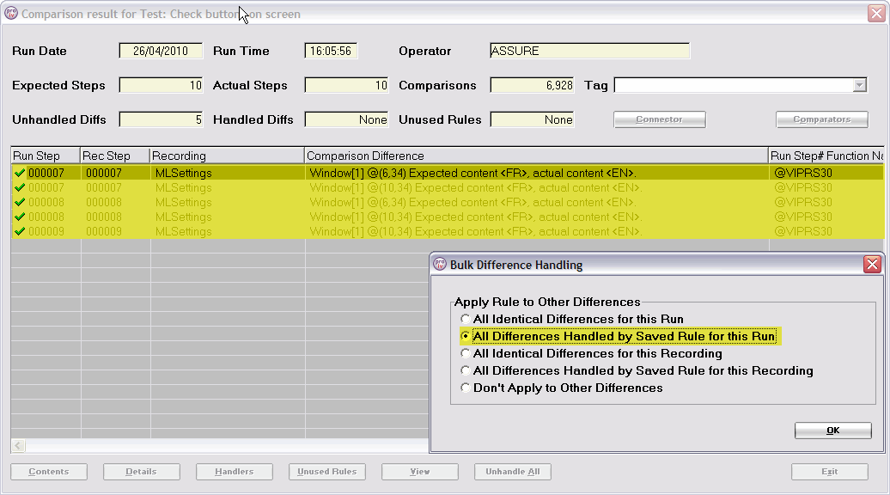This screenshot has width=890, height=495.
Task: Click the View button
Action: [420, 472]
